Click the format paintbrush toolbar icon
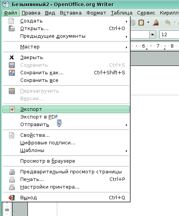Viewport: 179px width, 216px height. [x=156, y=22]
